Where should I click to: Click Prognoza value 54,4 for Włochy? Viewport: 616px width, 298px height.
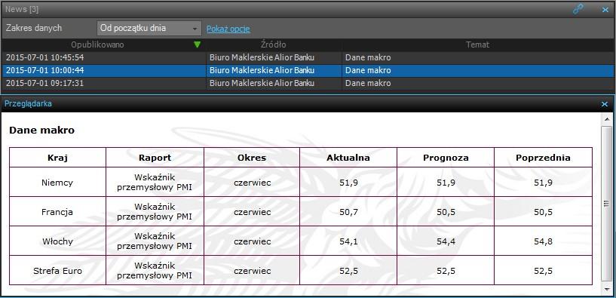point(446,241)
